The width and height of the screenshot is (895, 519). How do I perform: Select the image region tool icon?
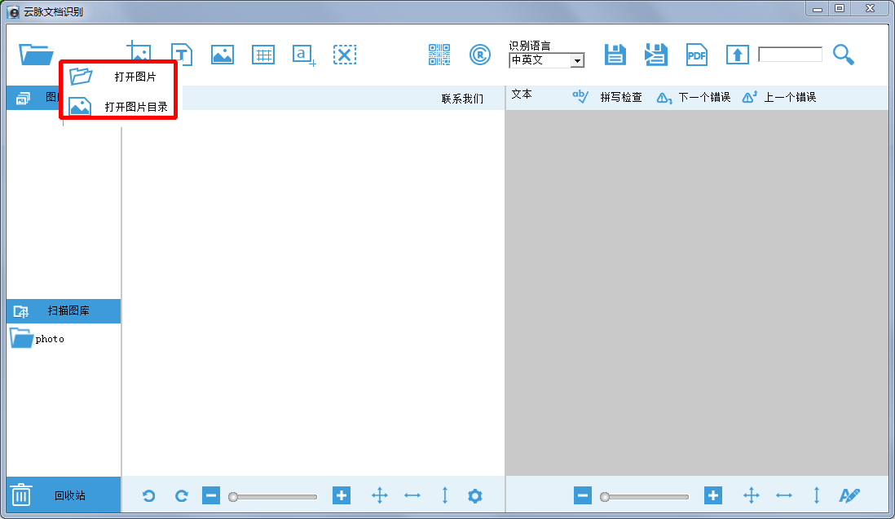[222, 55]
